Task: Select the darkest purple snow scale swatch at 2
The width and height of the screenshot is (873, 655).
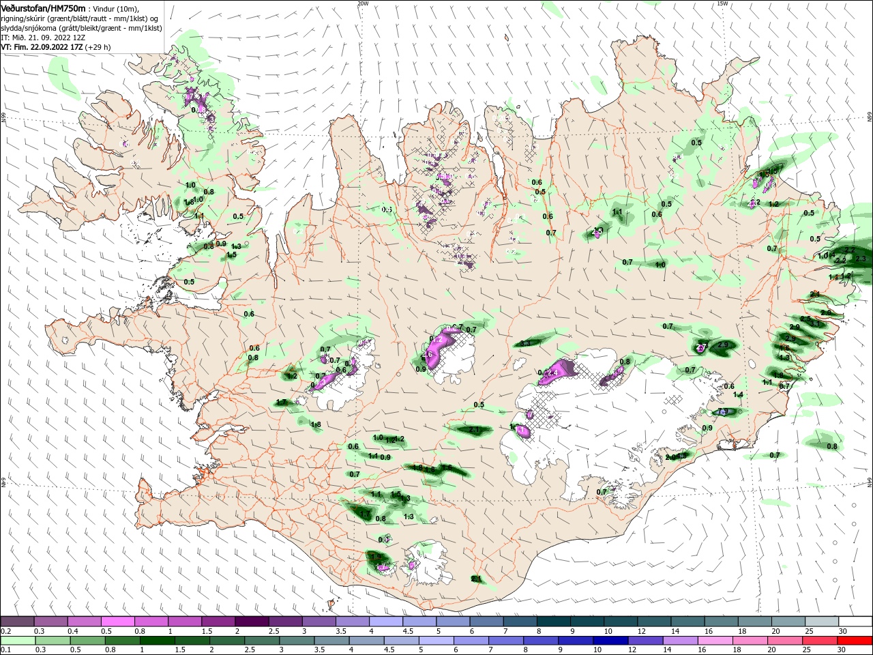Action: [252, 621]
